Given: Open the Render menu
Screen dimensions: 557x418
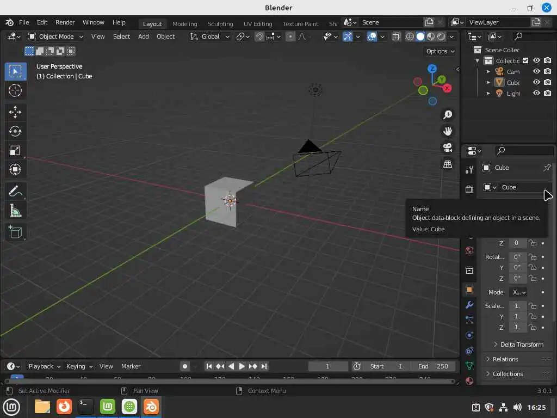Looking at the screenshot, I should tap(65, 22).
